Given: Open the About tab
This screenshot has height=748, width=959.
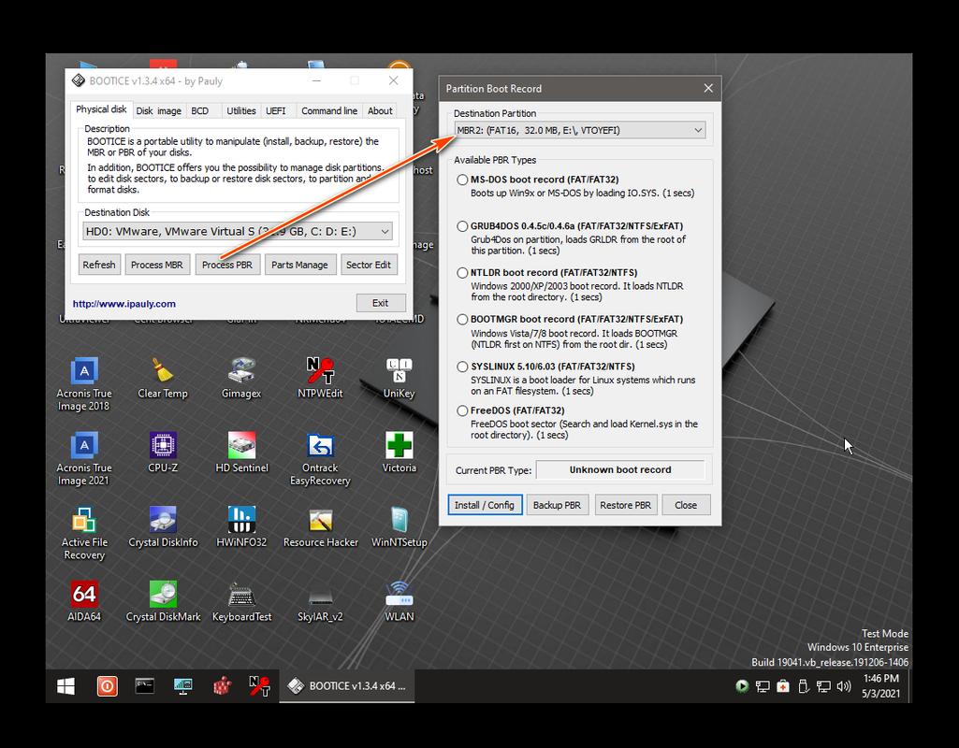Looking at the screenshot, I should coord(380,110).
